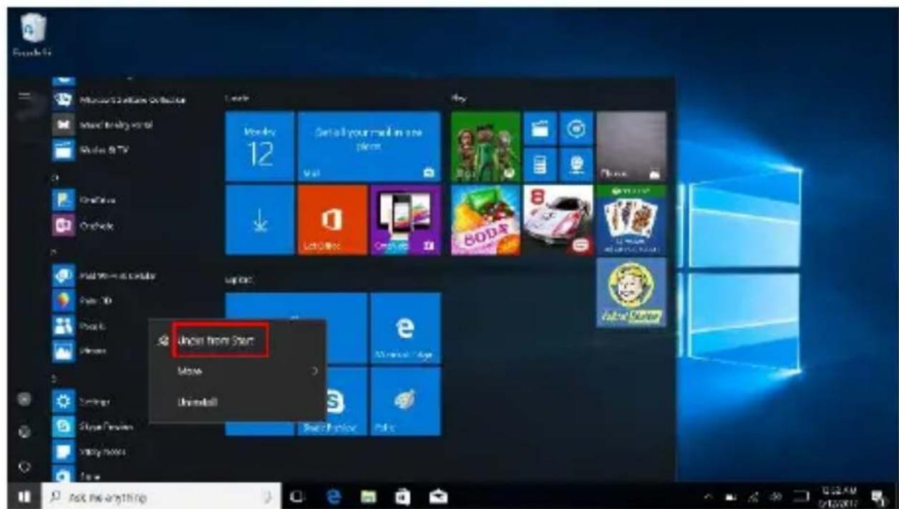Launch the Asphalt 8 racing tile

click(558, 219)
